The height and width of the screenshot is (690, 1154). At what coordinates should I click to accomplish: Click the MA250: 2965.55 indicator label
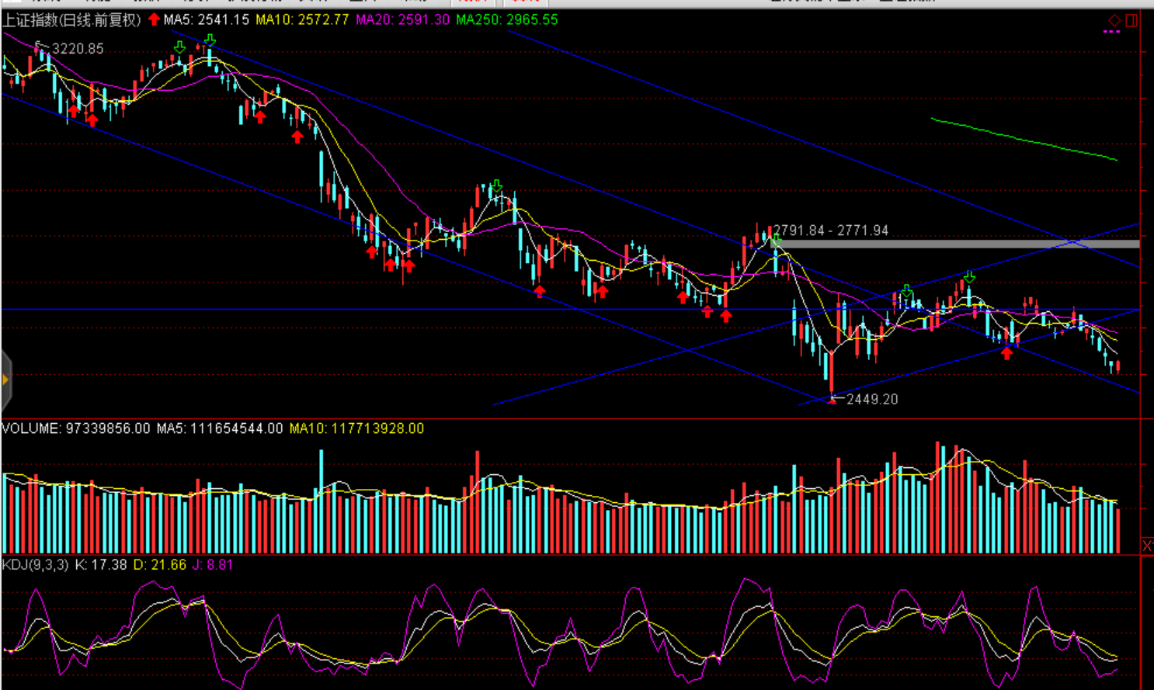(506, 19)
